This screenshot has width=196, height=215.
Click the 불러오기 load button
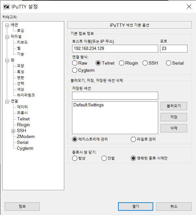[173, 106]
